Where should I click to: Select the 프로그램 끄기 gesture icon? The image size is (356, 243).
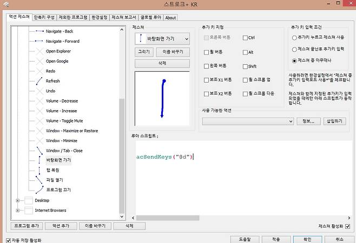tap(39, 190)
